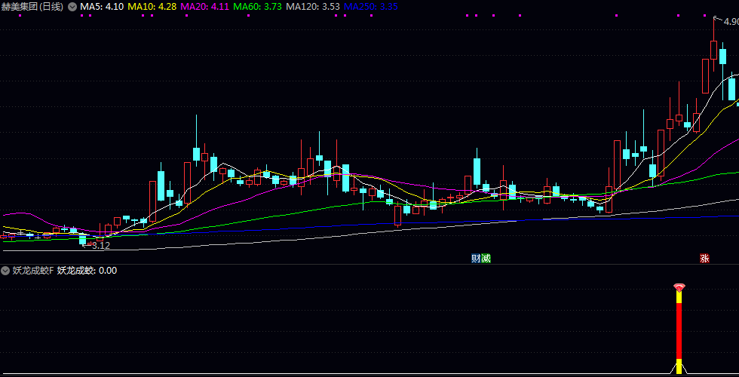Screen dimensions: 739x377
Task: Expand the 妖龙成蛟F indicator options arrow
Action: [x=6, y=271]
